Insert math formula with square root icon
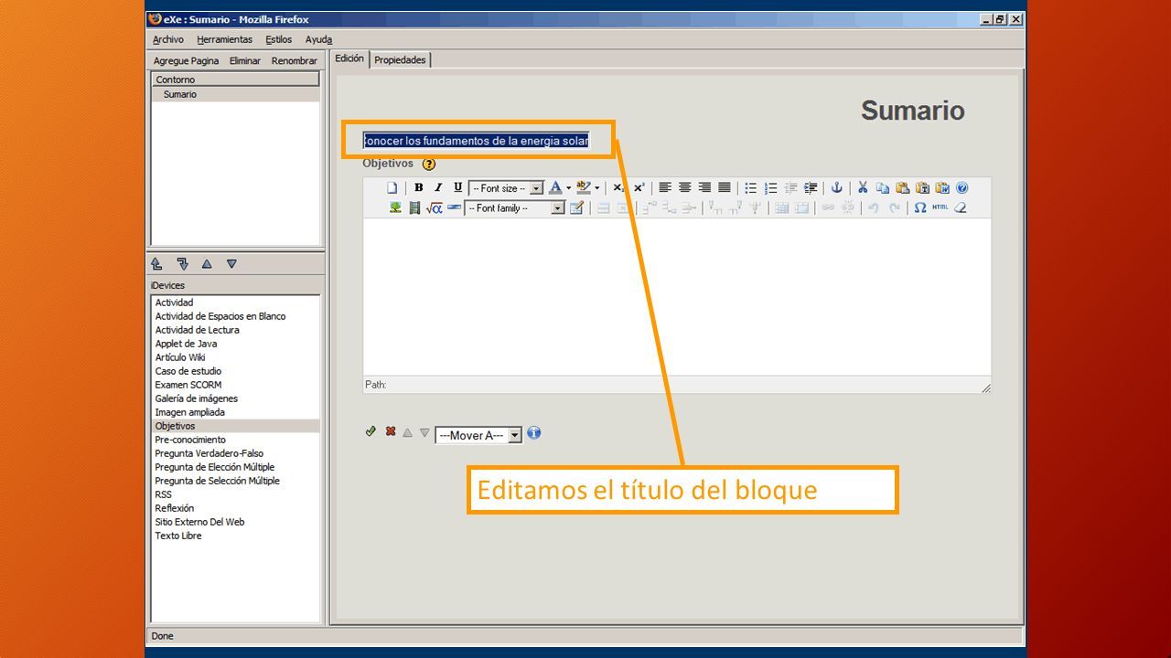Image resolution: width=1171 pixels, height=658 pixels. [x=435, y=208]
